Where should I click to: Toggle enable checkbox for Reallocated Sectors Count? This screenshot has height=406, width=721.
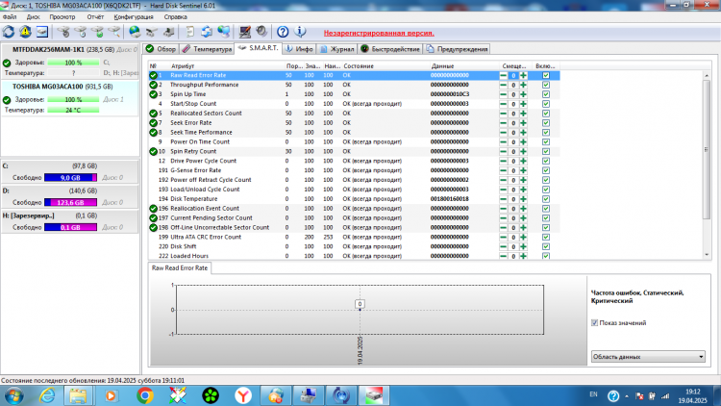pos(546,114)
